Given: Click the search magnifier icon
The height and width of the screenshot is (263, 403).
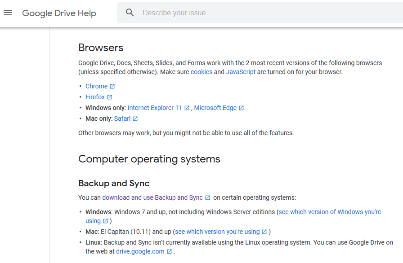Looking at the screenshot, I should [x=130, y=13].
